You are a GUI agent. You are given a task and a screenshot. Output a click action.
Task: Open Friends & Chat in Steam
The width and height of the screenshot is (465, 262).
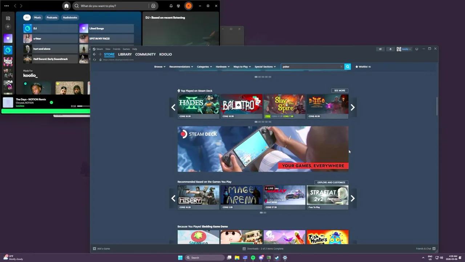coord(425,249)
